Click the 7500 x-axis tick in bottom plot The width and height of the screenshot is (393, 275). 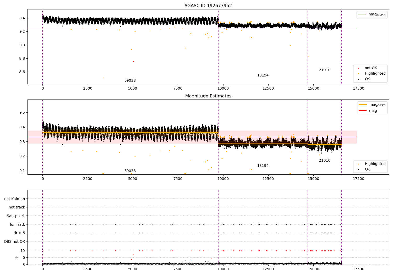[x=178, y=269]
